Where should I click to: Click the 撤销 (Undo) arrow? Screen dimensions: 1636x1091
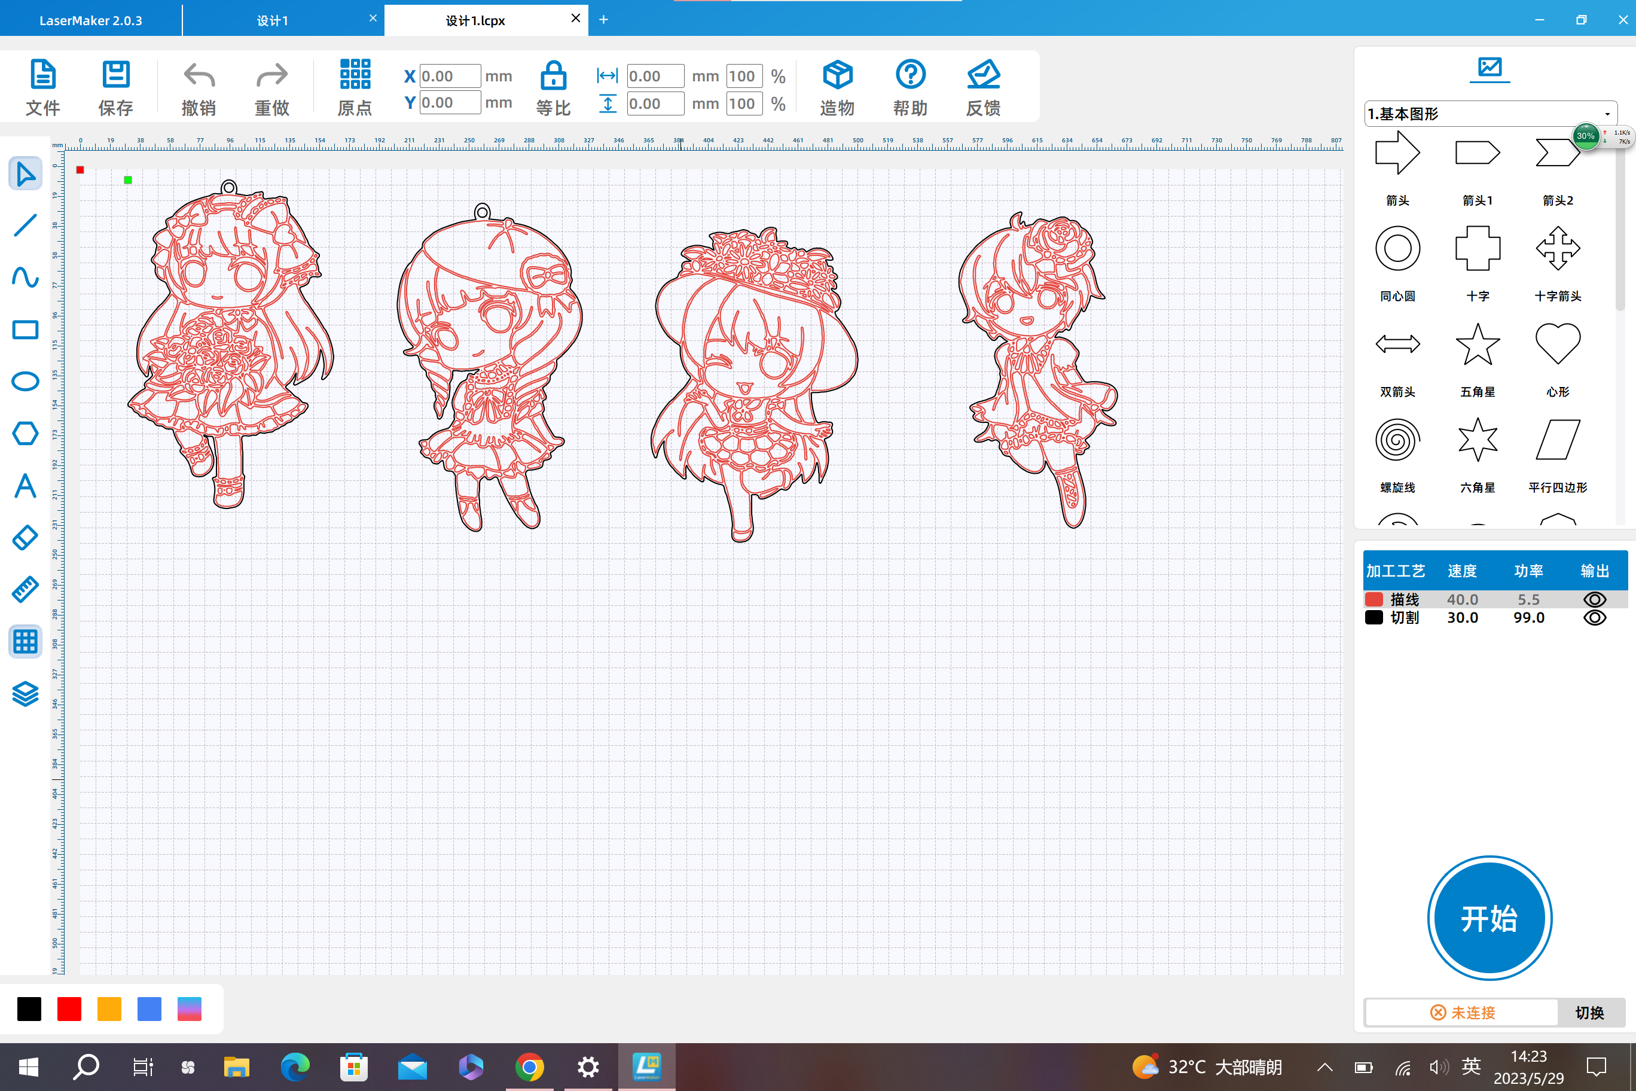point(199,75)
